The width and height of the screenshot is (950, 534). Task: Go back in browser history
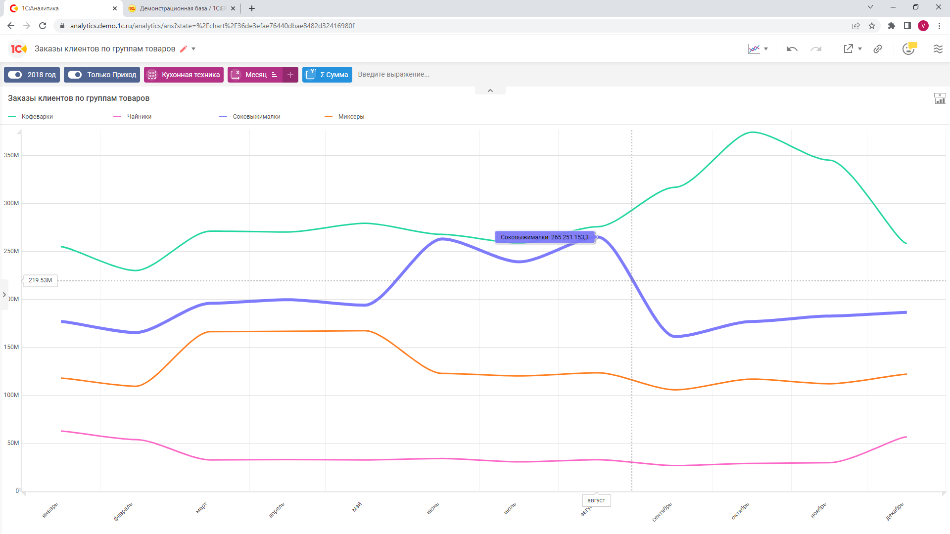(x=11, y=26)
